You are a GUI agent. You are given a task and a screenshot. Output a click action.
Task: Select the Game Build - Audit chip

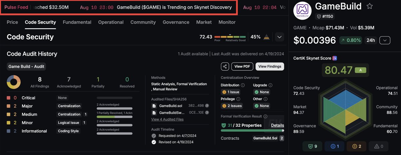[26, 67]
